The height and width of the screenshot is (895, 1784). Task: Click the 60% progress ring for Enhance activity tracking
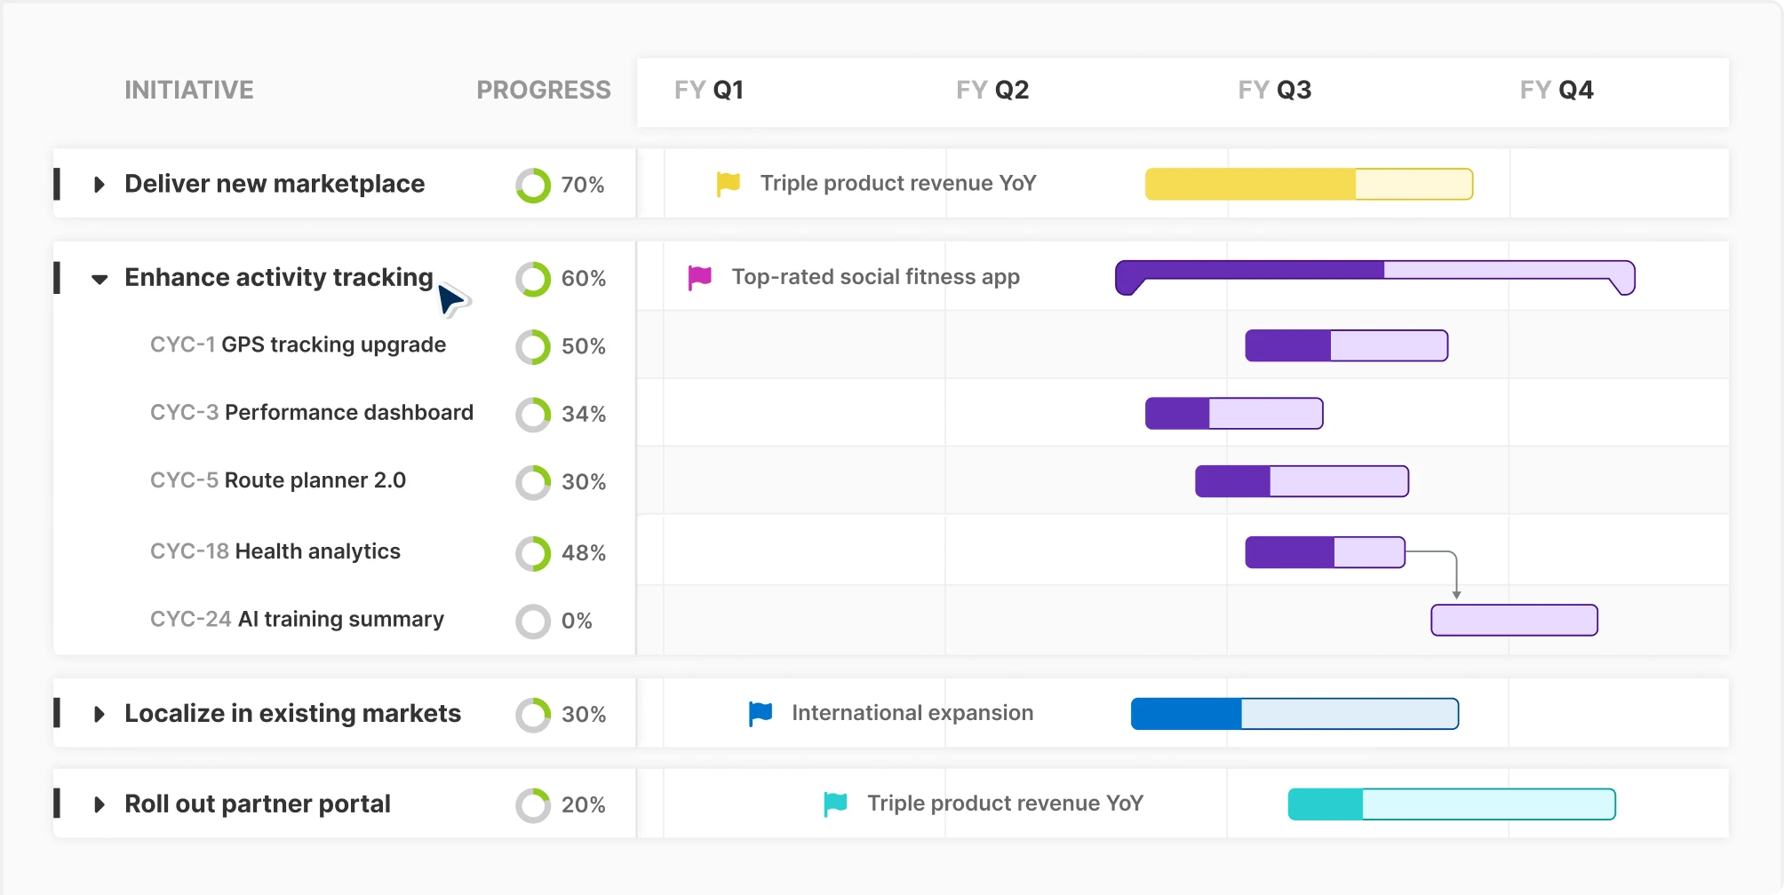(x=532, y=278)
